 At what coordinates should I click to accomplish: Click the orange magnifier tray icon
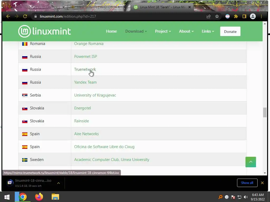pos(220,197)
